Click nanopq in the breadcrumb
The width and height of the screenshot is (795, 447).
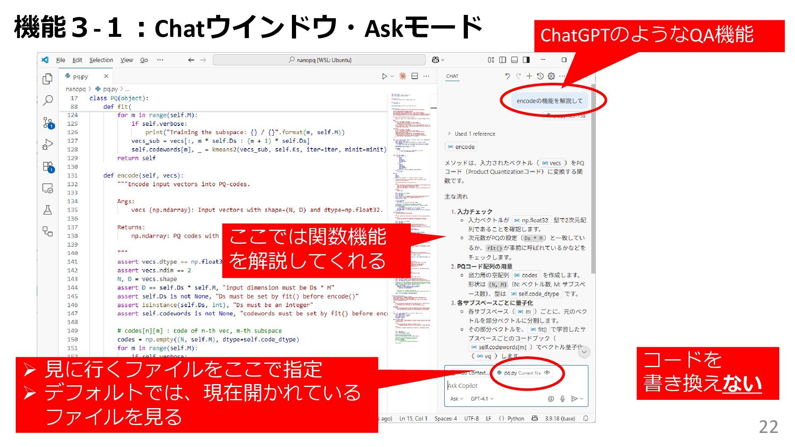pyautogui.click(x=75, y=89)
